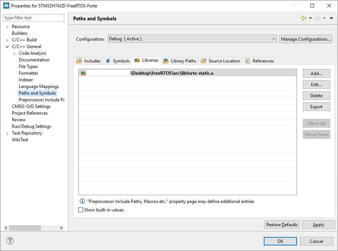Confirm with the OK button

pos(280,241)
